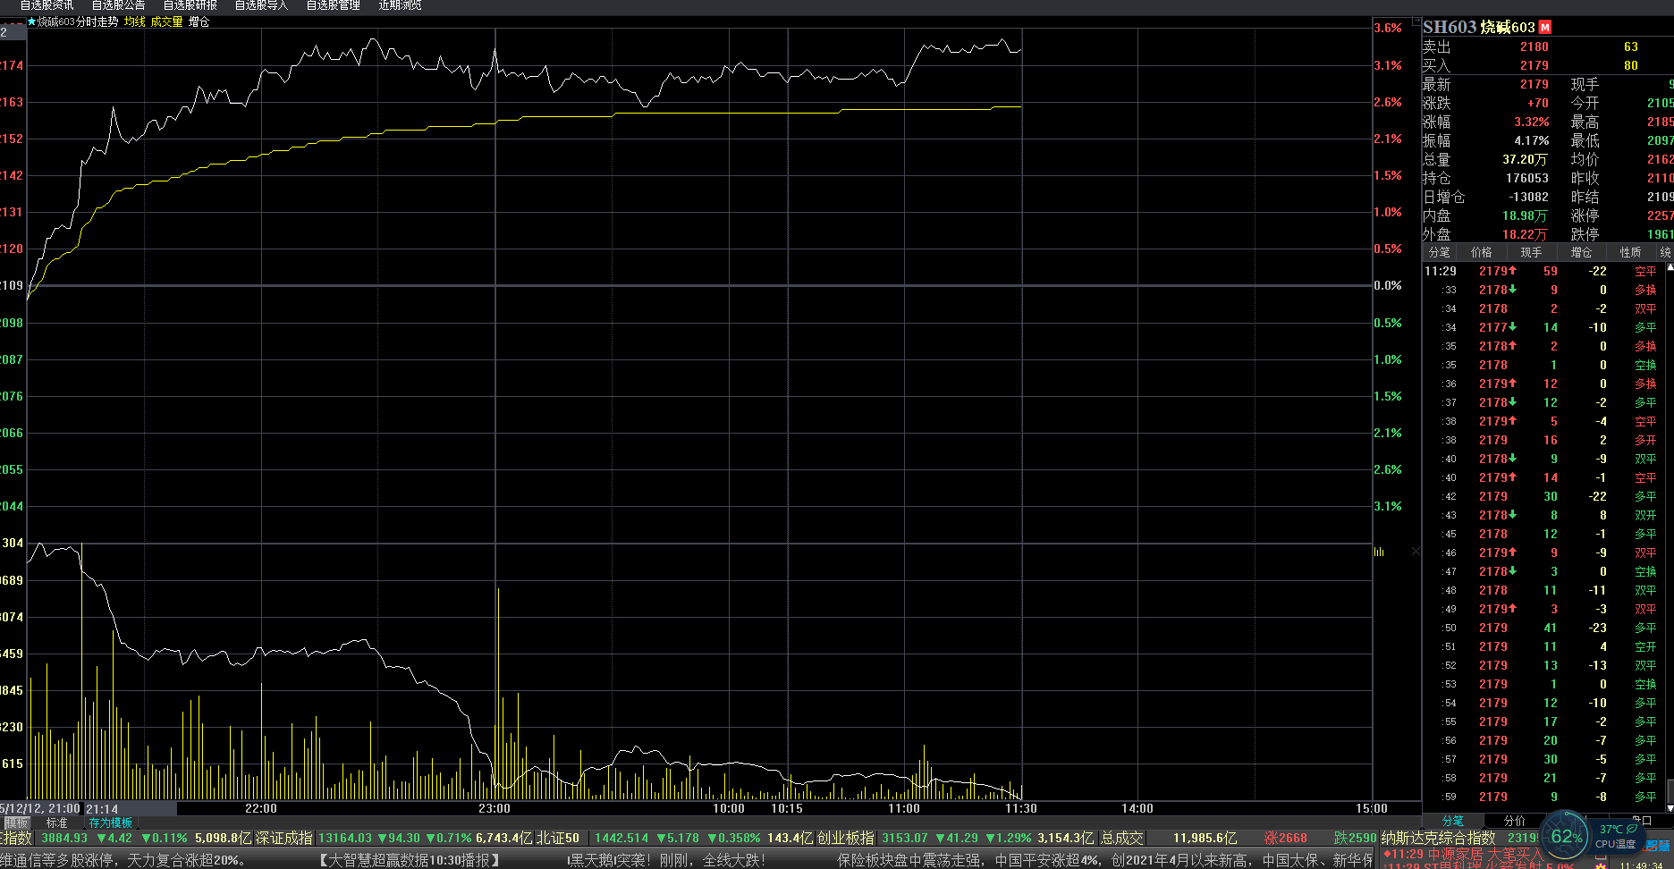Image resolution: width=1674 pixels, height=869 pixels.
Task: Click the 日增仓 -13082 value
Action: click(1528, 197)
